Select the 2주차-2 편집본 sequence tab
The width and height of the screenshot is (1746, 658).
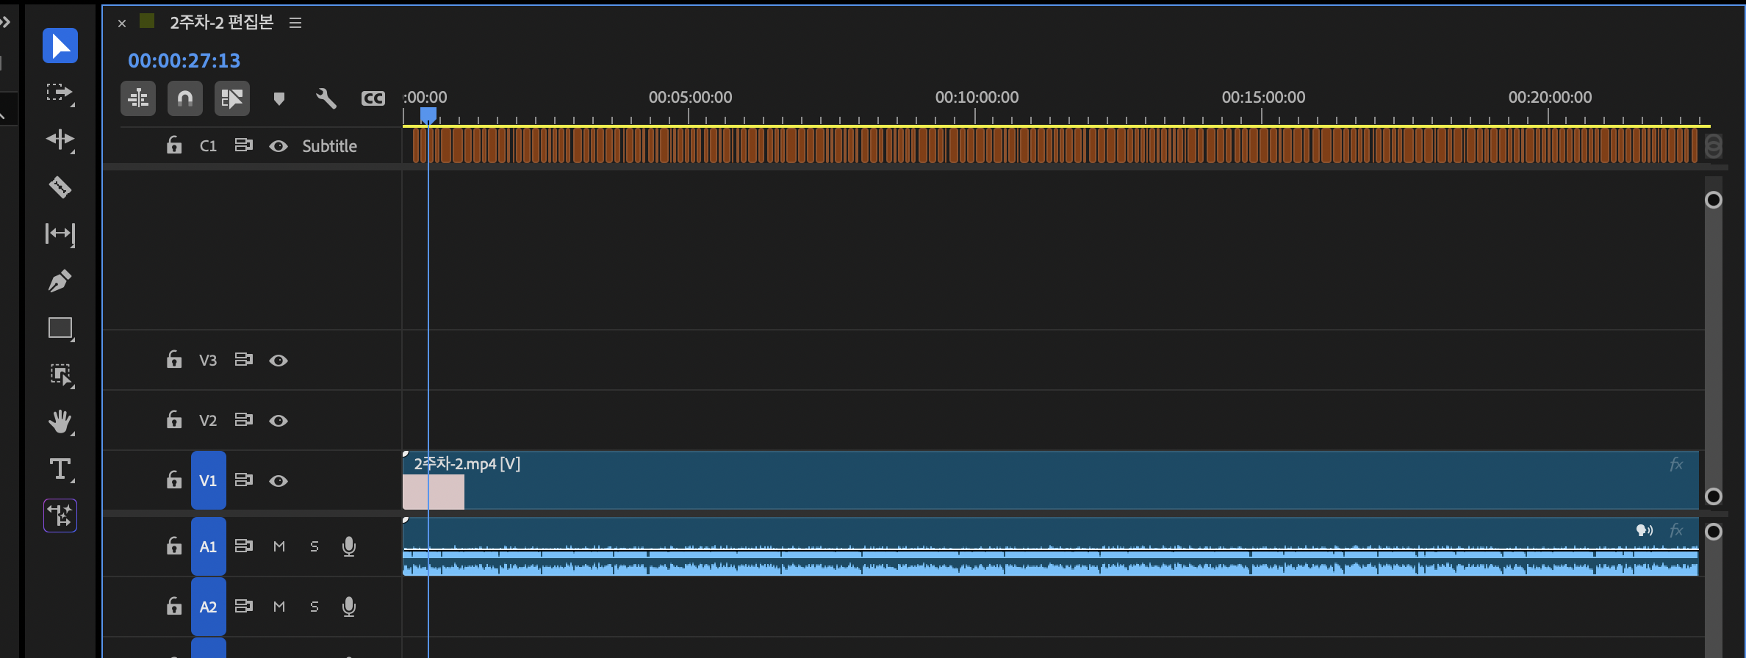[221, 23]
